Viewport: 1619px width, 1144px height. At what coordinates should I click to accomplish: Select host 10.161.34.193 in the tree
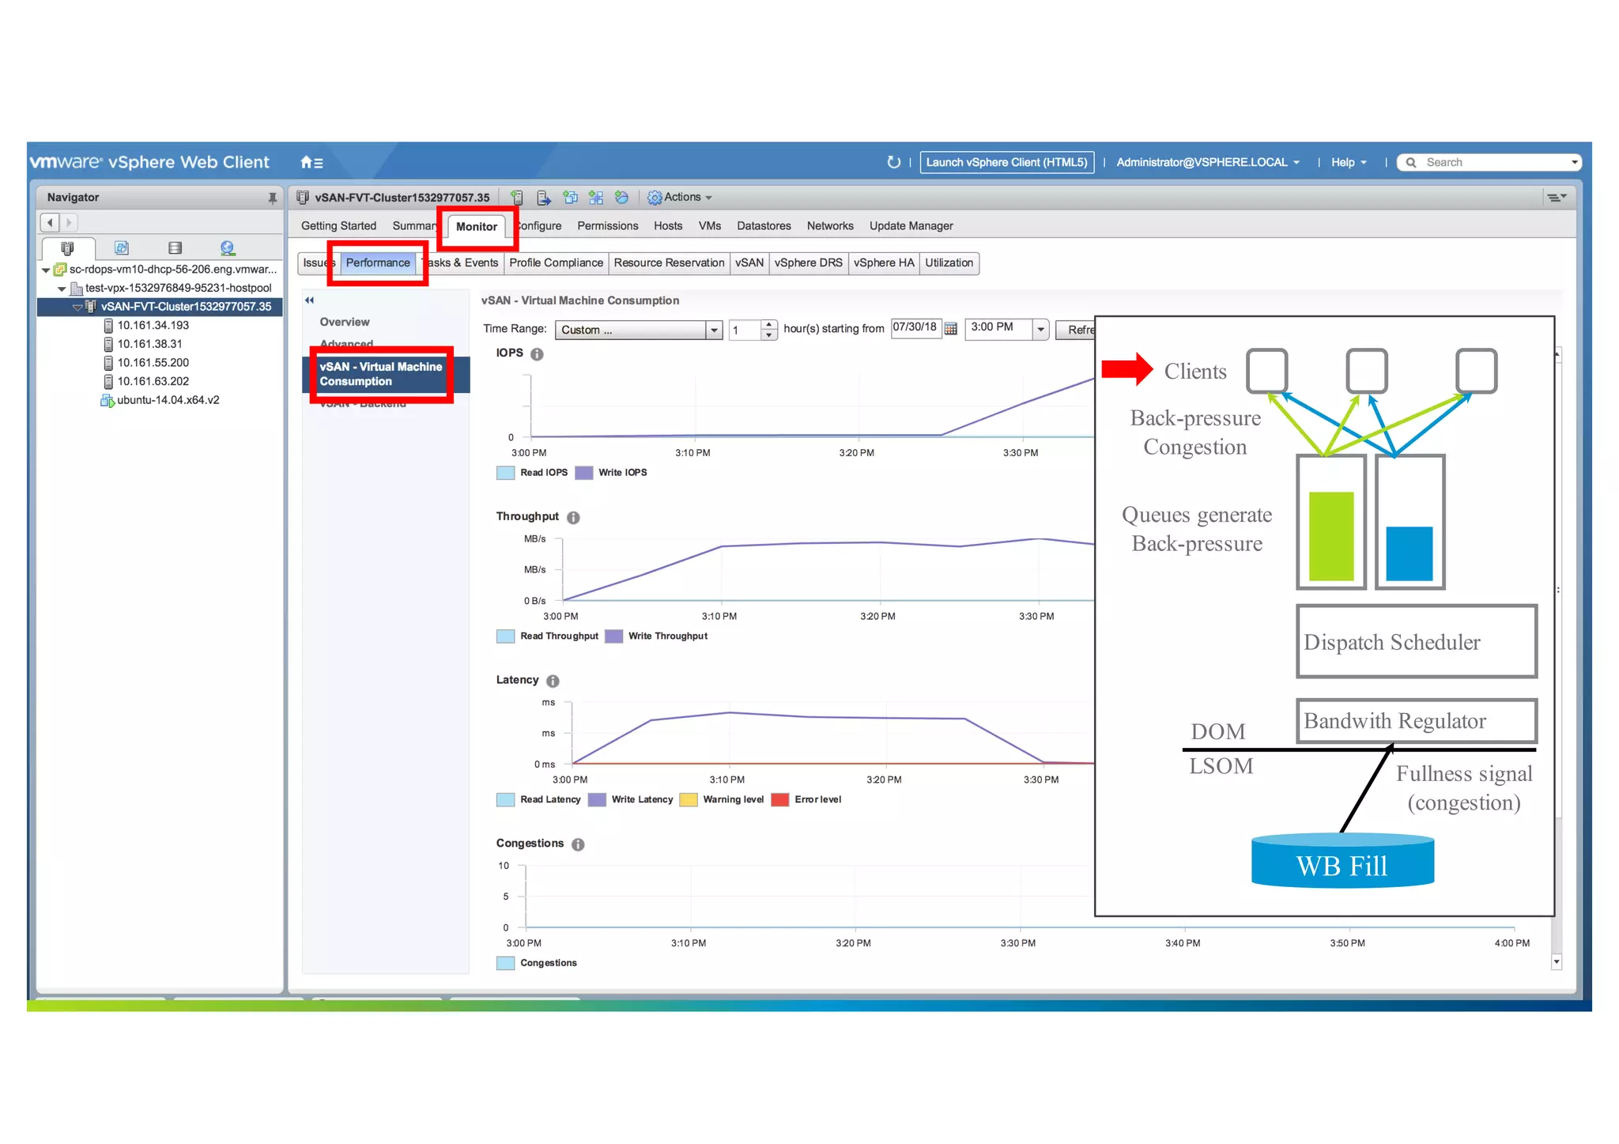pyautogui.click(x=153, y=326)
